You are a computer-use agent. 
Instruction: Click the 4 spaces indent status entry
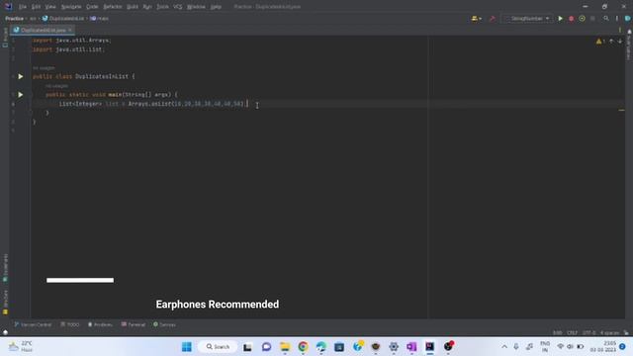tap(609, 333)
